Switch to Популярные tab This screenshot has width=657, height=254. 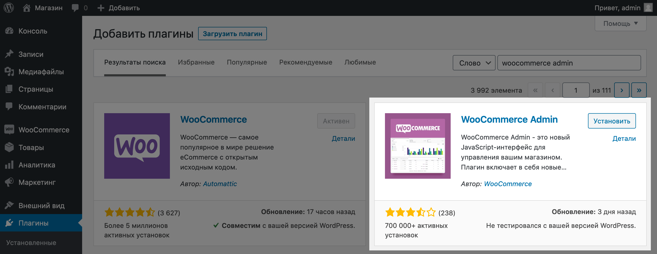[247, 62]
